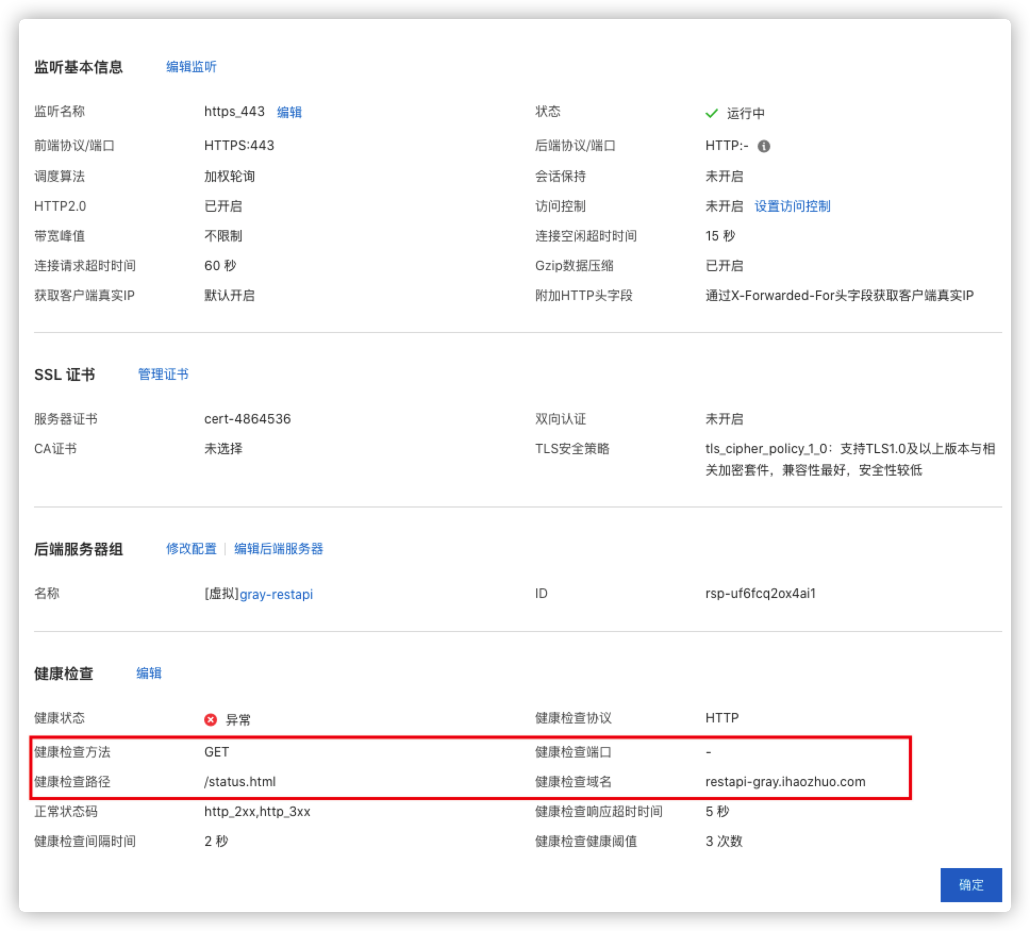Image resolution: width=1030 pixels, height=931 pixels.
Task: Click the health check domain restapi-gray.ihaozhuo.com
Action: (785, 782)
